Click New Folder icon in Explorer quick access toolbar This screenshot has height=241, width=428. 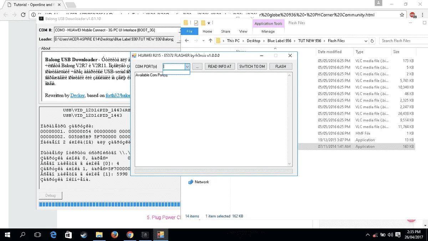point(203,23)
